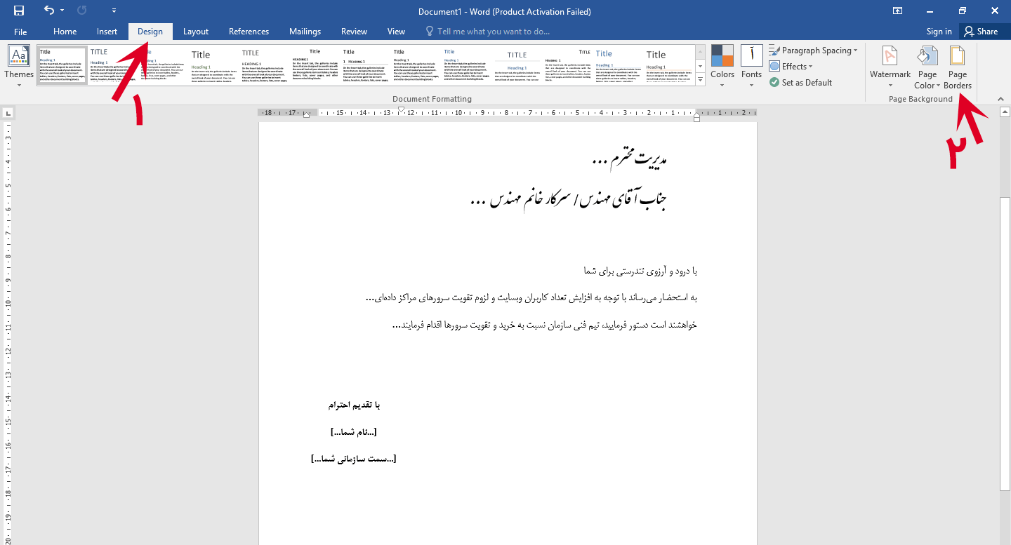Save the document with the floppy disk icon
1011x545 pixels.
tap(19, 11)
